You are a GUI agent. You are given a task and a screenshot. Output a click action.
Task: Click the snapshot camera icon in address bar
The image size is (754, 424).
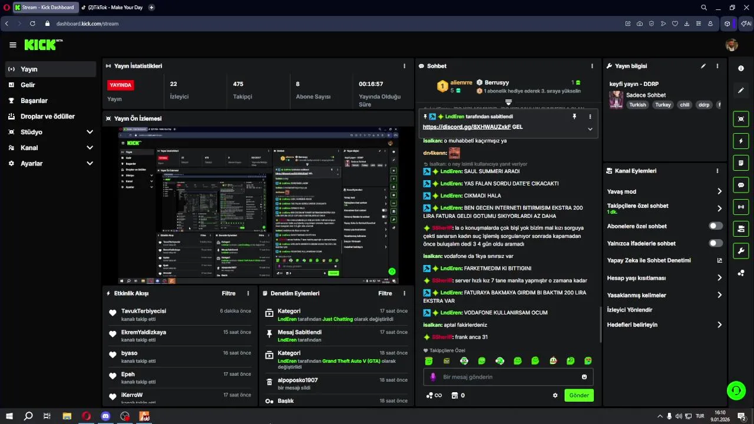[x=640, y=24]
